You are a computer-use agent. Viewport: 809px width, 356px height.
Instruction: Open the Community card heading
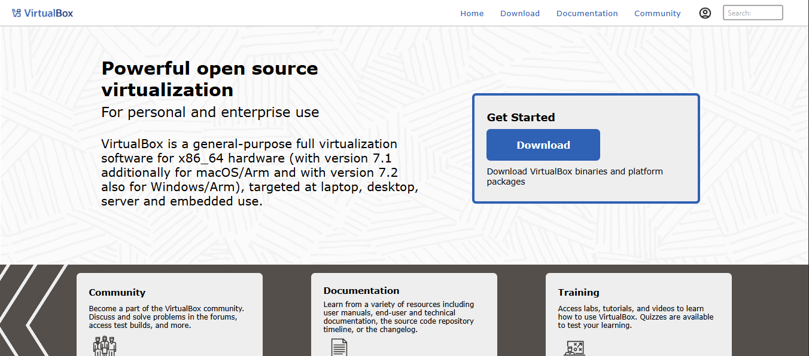pyautogui.click(x=117, y=293)
